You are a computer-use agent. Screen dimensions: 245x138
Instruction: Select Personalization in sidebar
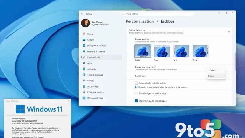pyautogui.click(x=101, y=57)
